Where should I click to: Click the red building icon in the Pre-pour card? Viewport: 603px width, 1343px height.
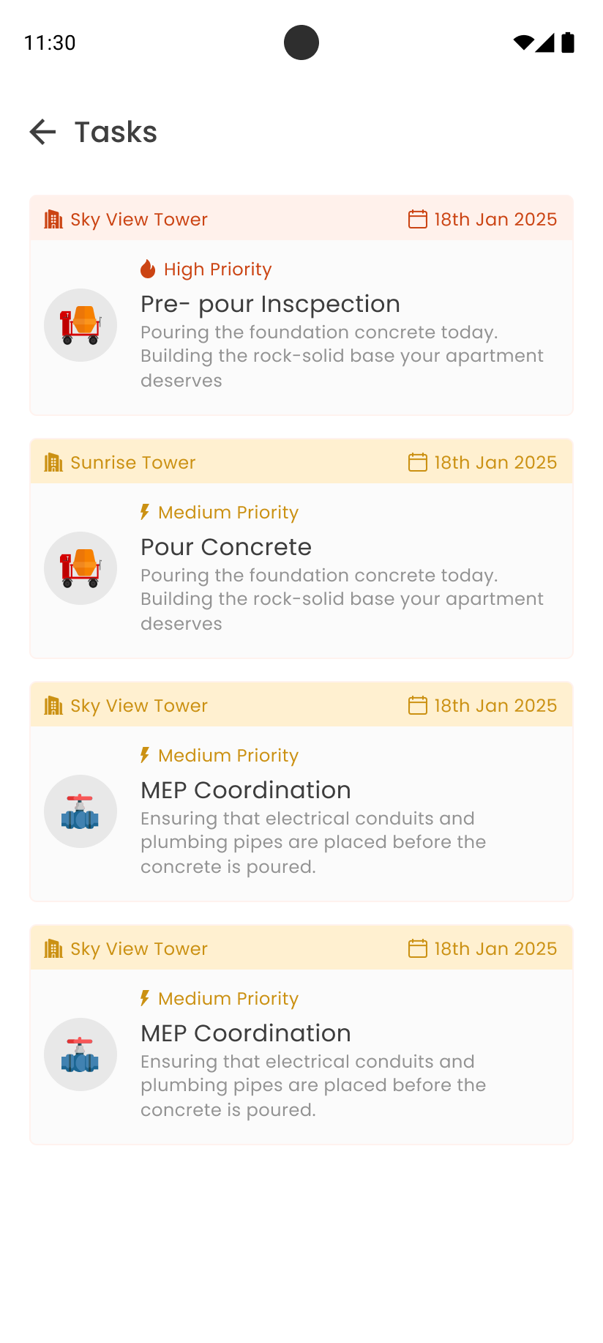click(53, 220)
